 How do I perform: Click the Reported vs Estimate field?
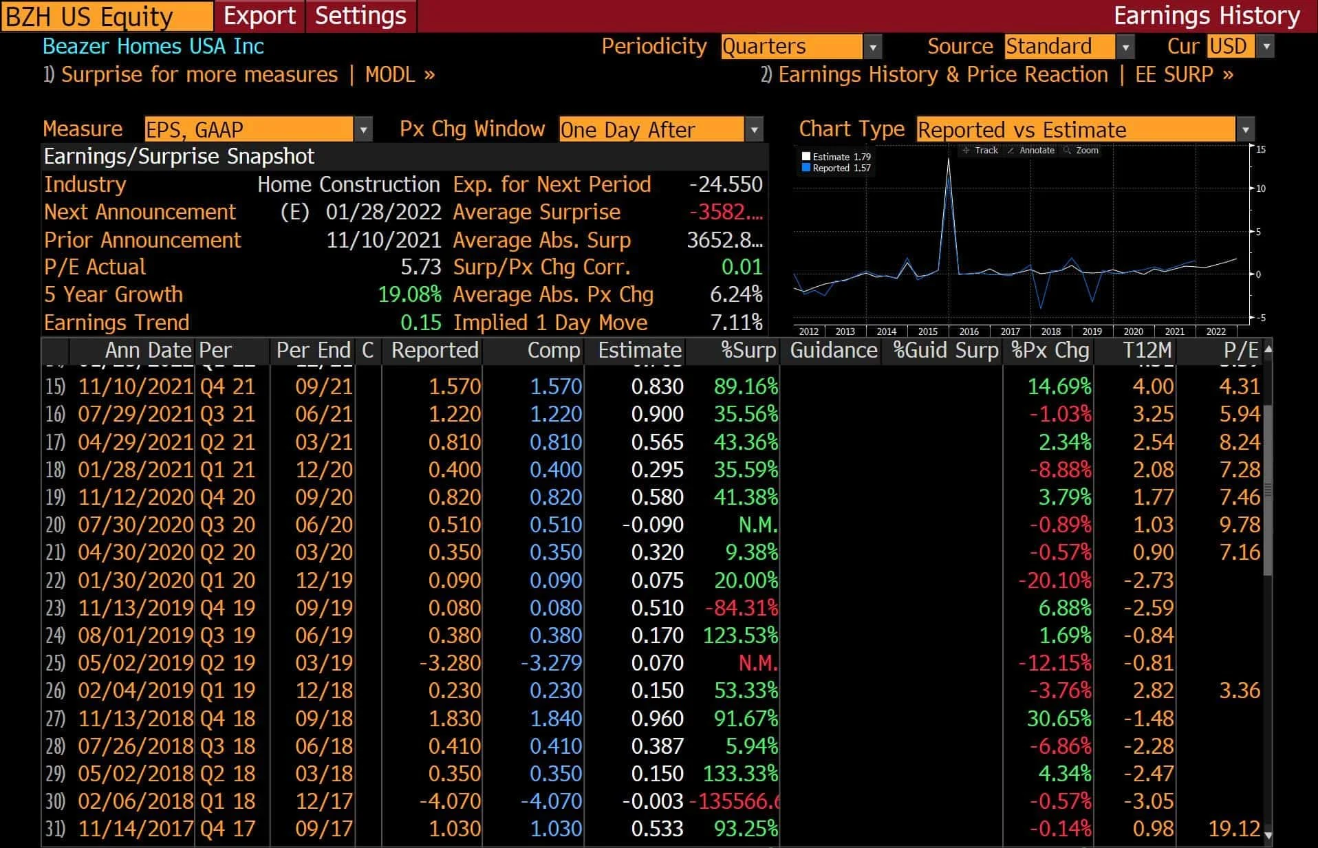click(x=1076, y=129)
